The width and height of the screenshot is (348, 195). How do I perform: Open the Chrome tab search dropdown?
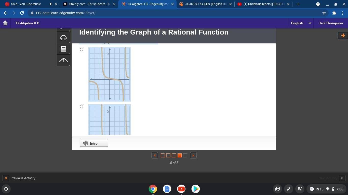(318, 4)
